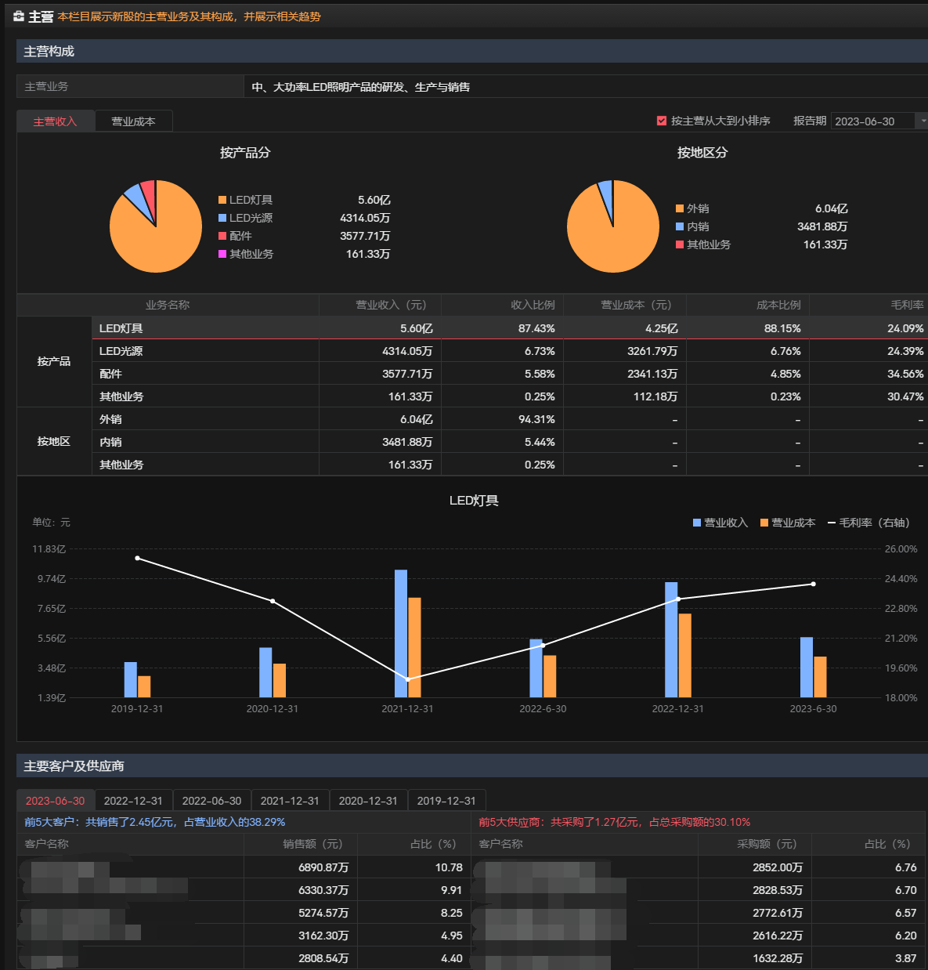The image size is (928, 970).
Task: Toggle 营业收入 series in chart legend
Action: click(x=720, y=523)
